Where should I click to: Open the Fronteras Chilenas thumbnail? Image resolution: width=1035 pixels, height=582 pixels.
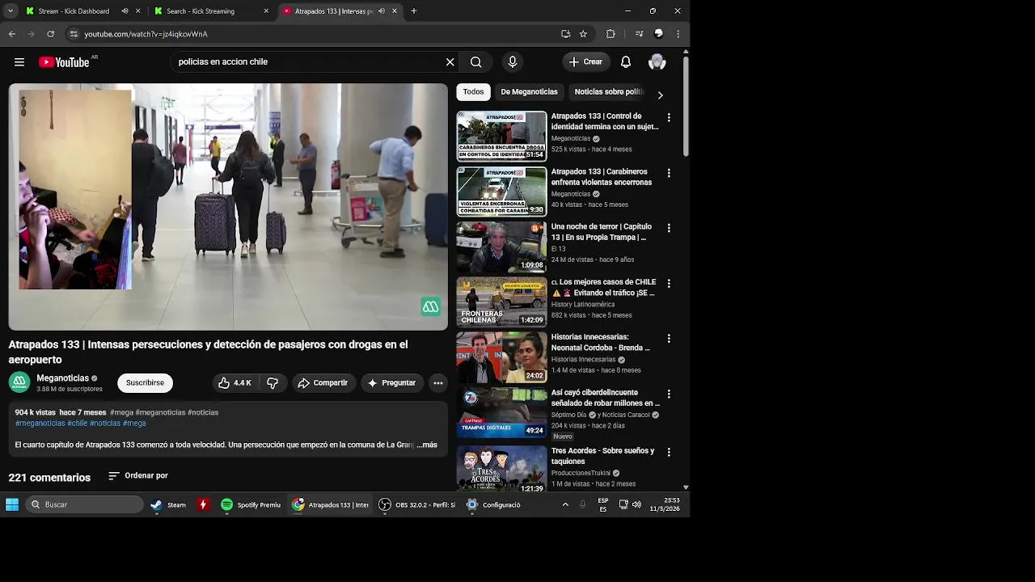[501, 302]
